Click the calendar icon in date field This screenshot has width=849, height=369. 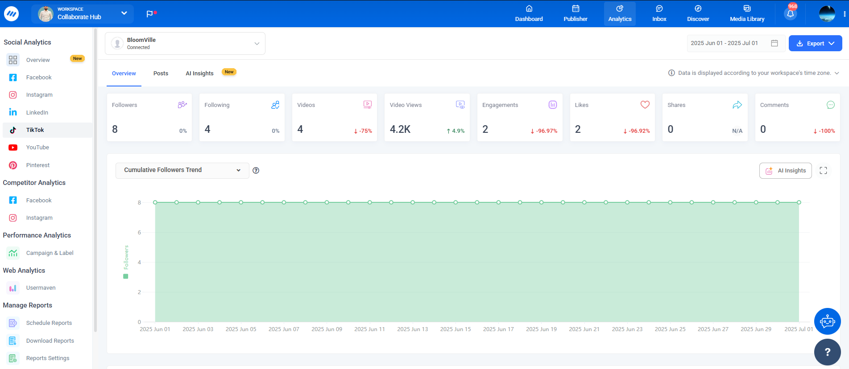pyautogui.click(x=774, y=43)
